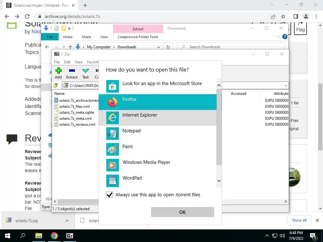Choose Internet Explorer to open the file
The height and width of the screenshot is (242, 323).
[x=158, y=118]
